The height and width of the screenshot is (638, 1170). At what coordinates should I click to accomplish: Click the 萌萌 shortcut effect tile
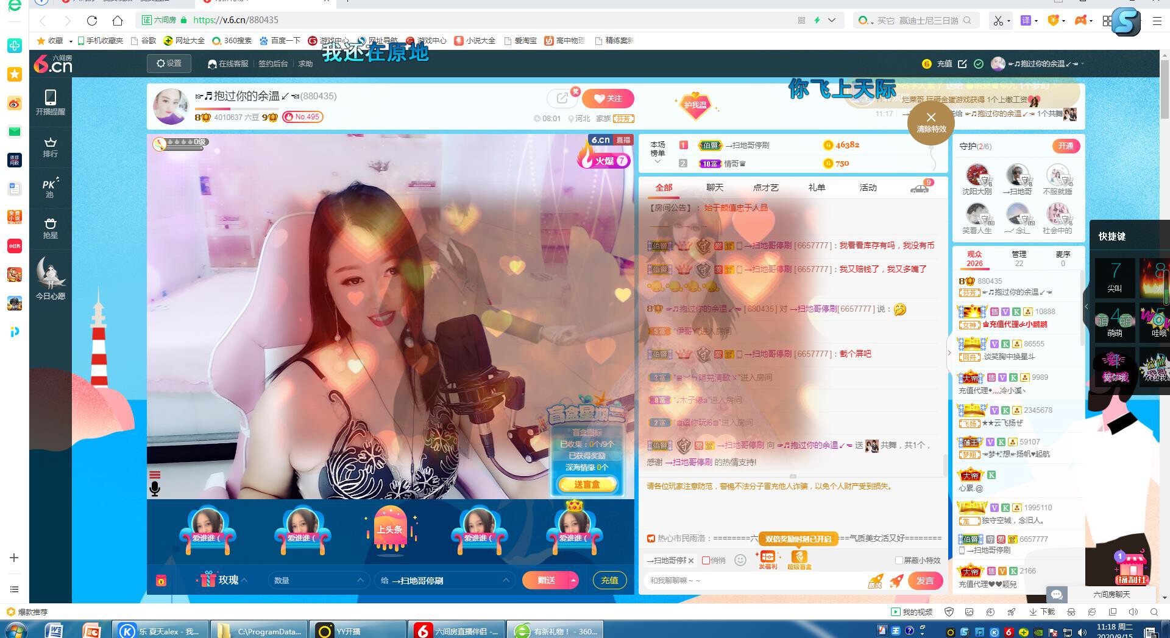(x=1115, y=321)
